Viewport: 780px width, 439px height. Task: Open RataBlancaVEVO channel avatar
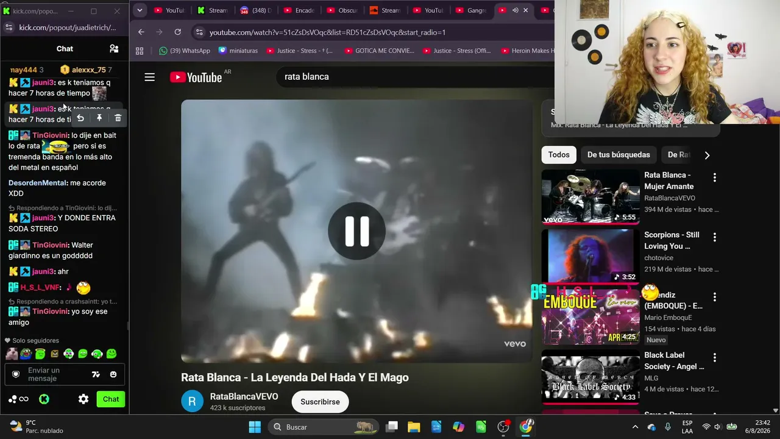[x=192, y=401]
